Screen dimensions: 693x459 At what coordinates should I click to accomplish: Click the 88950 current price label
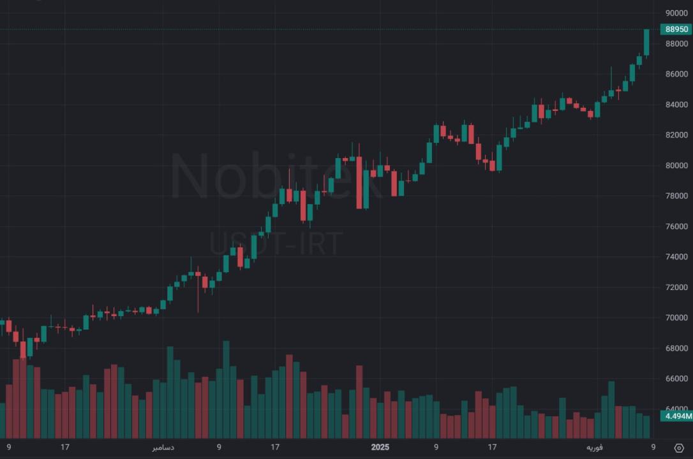676,29
